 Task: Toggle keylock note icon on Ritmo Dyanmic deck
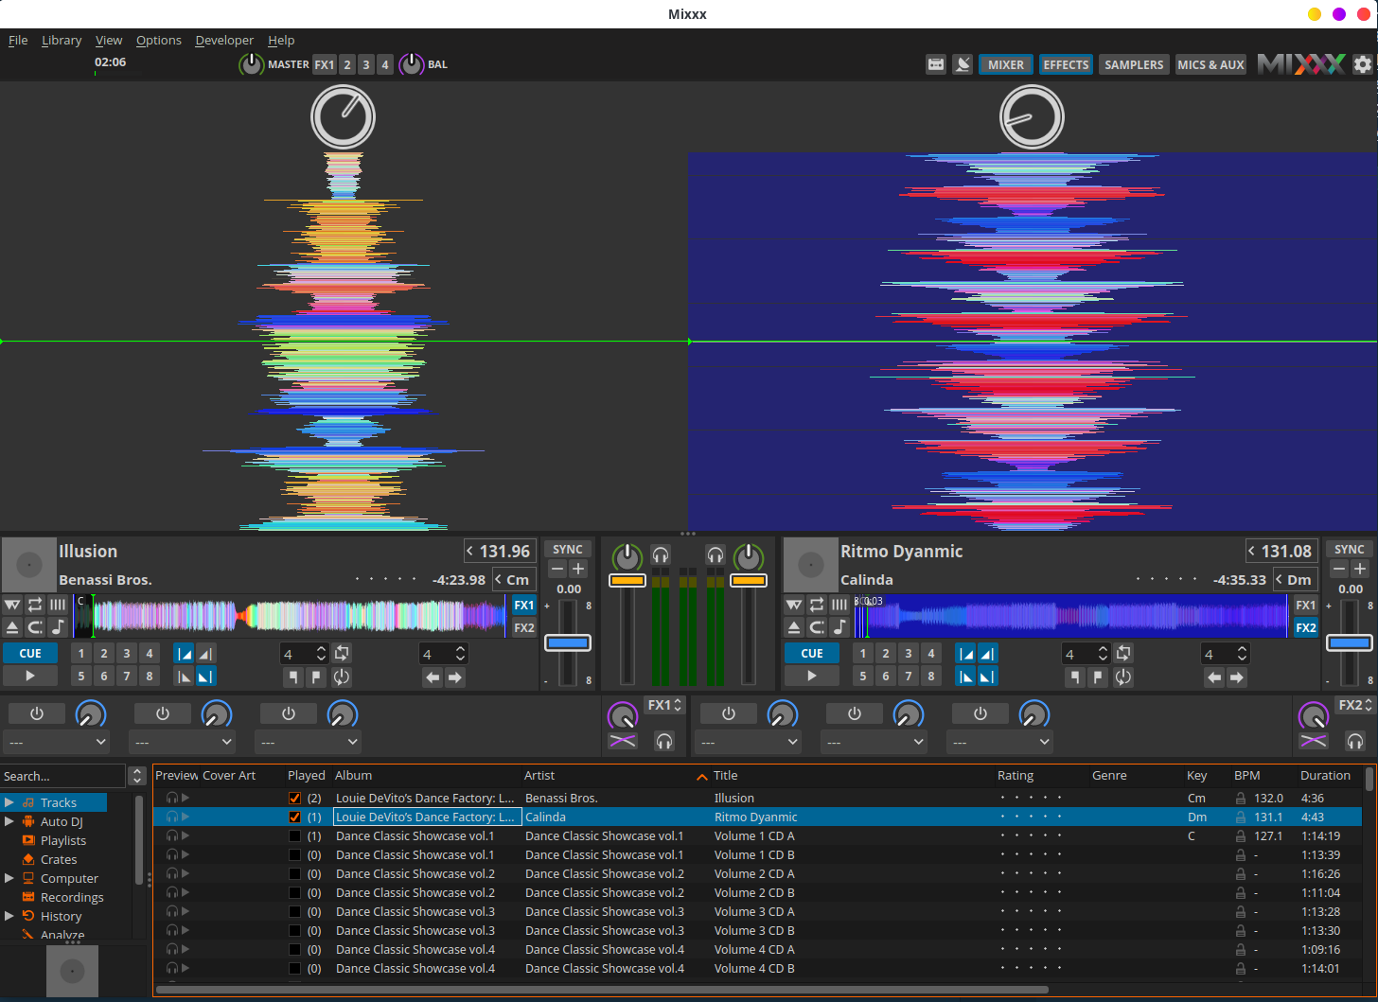tap(839, 626)
